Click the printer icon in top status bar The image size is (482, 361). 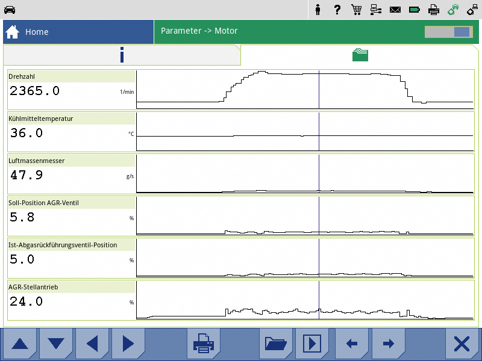(434, 10)
